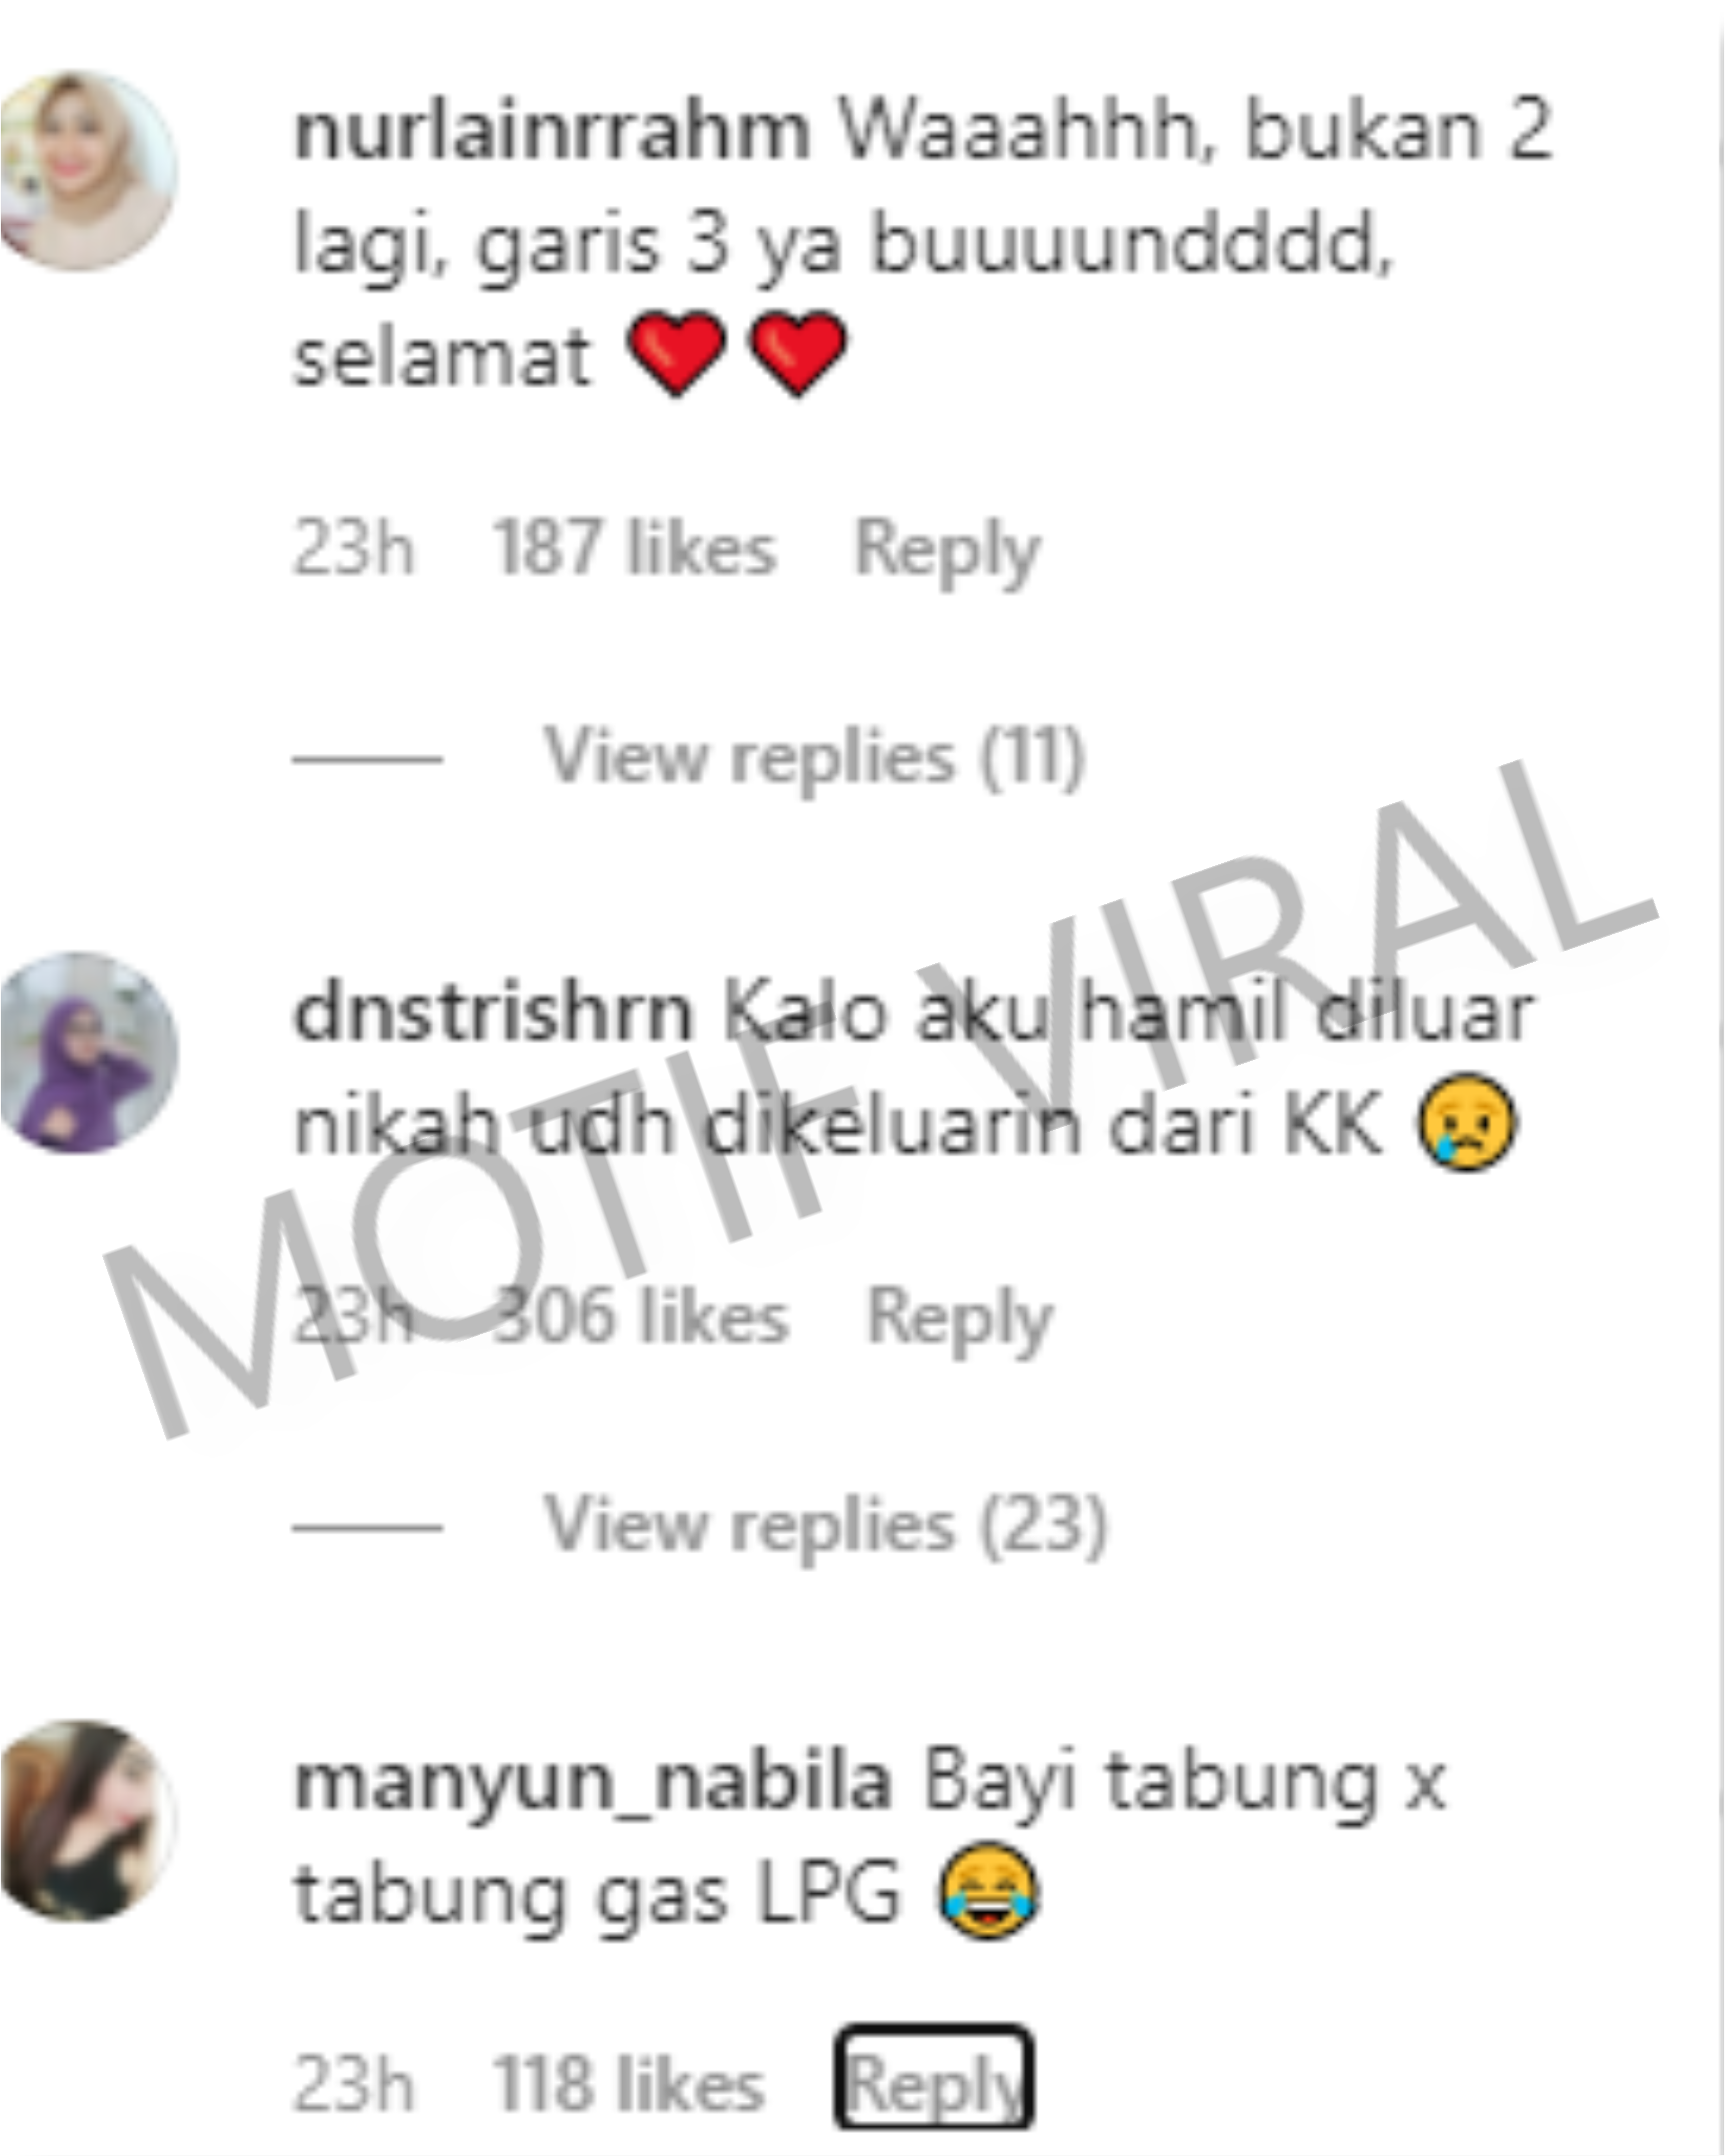This screenshot has height=2156, width=1725.
Task: View the 306 likes list
Action: pyautogui.click(x=640, y=1316)
